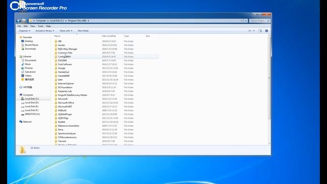
Task: Open the Tools menu
Action: coord(40,26)
